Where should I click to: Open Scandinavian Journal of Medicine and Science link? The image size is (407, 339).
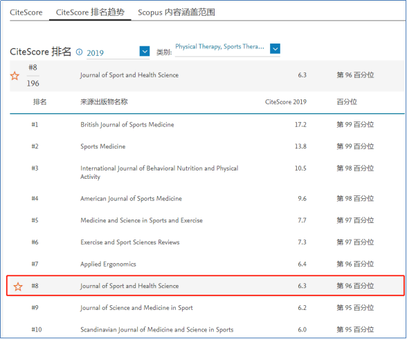(156, 329)
